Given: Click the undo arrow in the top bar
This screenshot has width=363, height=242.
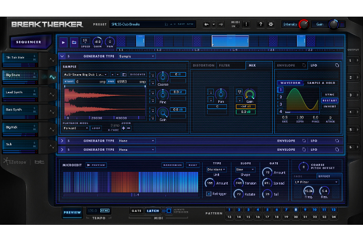Looking at the screenshot, I should coord(206,24).
